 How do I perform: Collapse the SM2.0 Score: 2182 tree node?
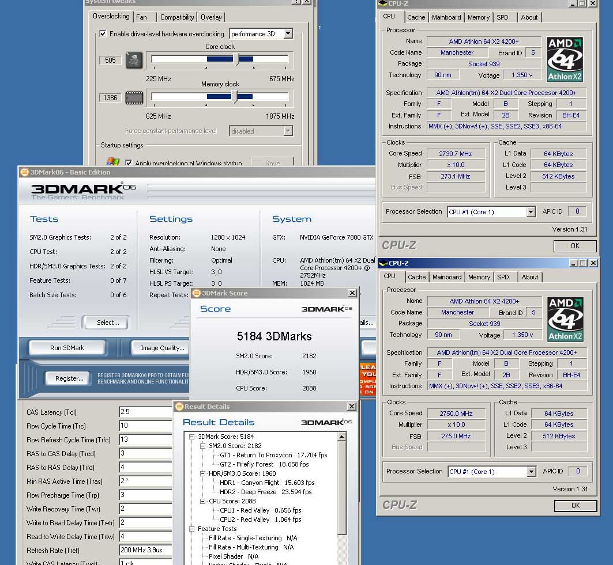click(x=202, y=446)
